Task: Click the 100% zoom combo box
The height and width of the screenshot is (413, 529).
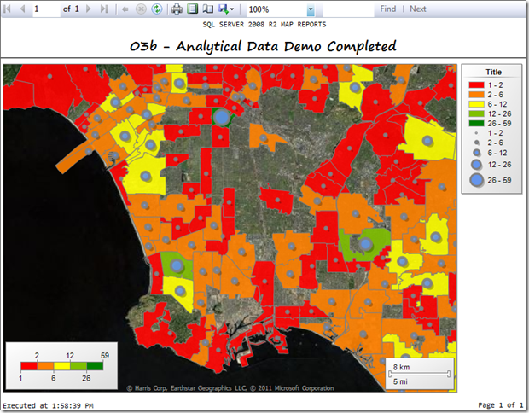Action: click(280, 9)
